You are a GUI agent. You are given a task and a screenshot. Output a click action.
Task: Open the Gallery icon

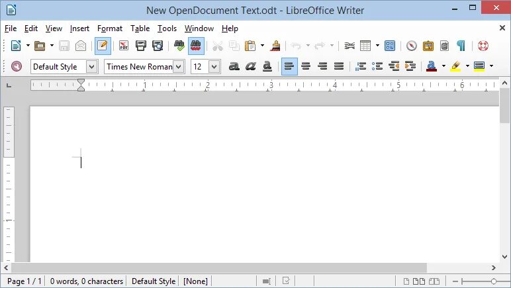tap(428, 46)
